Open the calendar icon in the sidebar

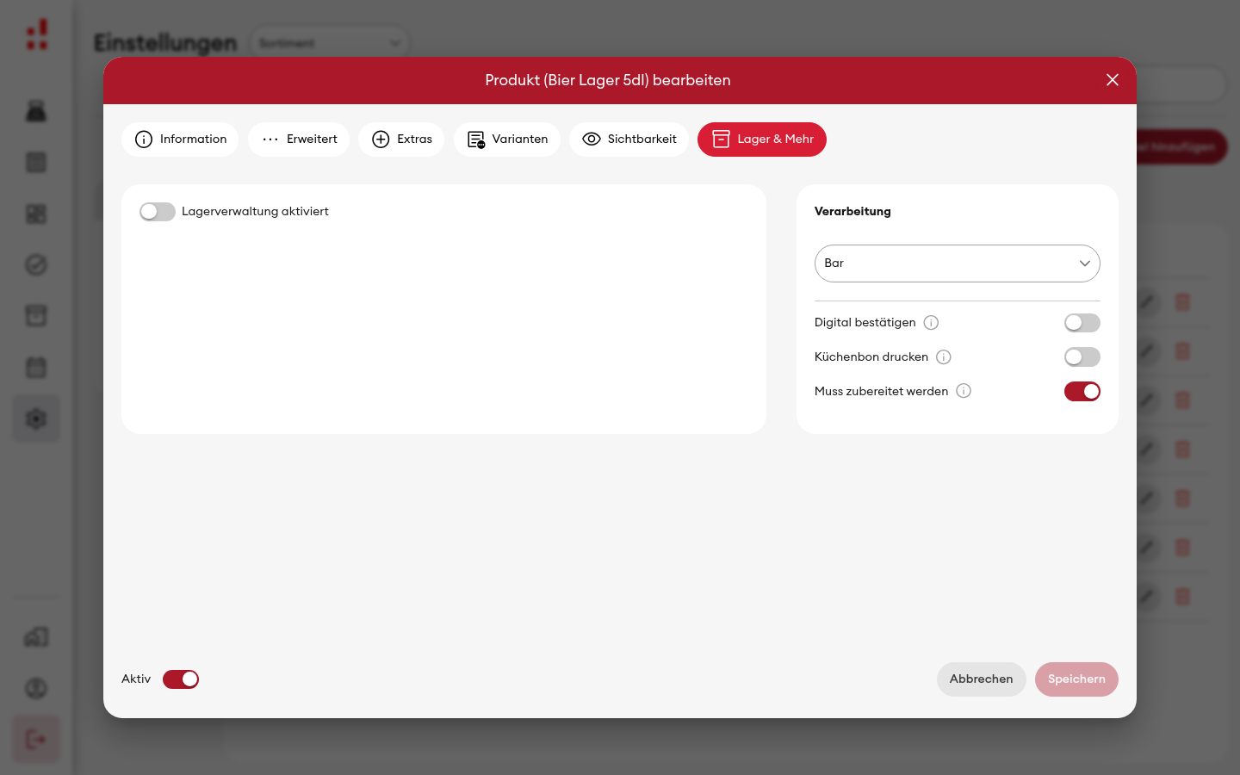point(36,368)
